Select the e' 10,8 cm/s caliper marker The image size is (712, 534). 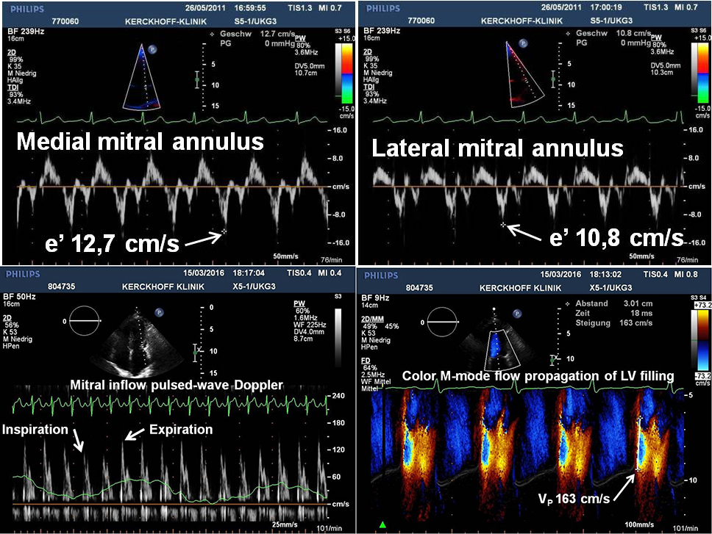point(502,223)
